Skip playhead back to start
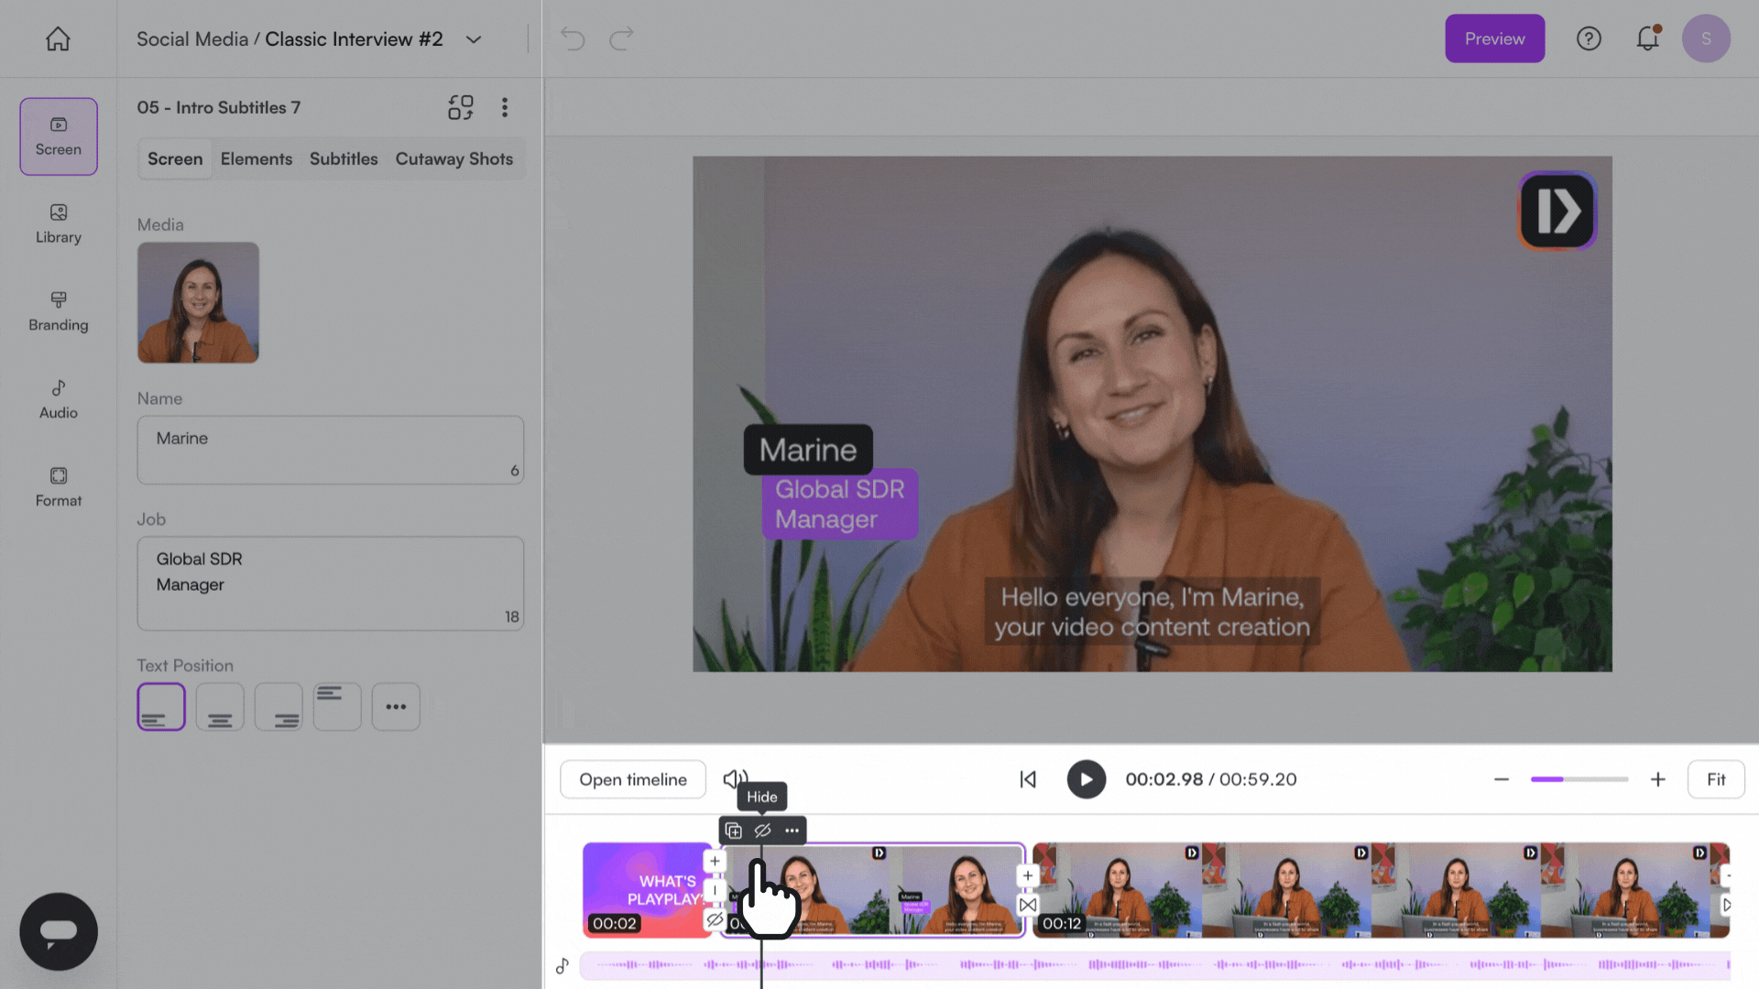 [x=1028, y=779]
